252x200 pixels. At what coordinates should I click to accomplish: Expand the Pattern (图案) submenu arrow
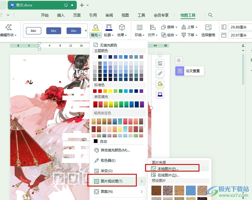142,191
